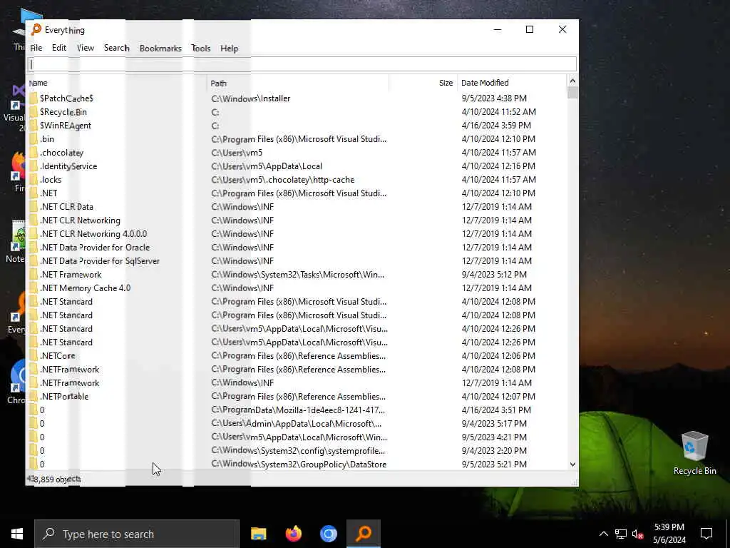Screen dimensions: 730x548
Task: Click the path C:\Users\vm5\AppData\Local
Action: (267, 166)
